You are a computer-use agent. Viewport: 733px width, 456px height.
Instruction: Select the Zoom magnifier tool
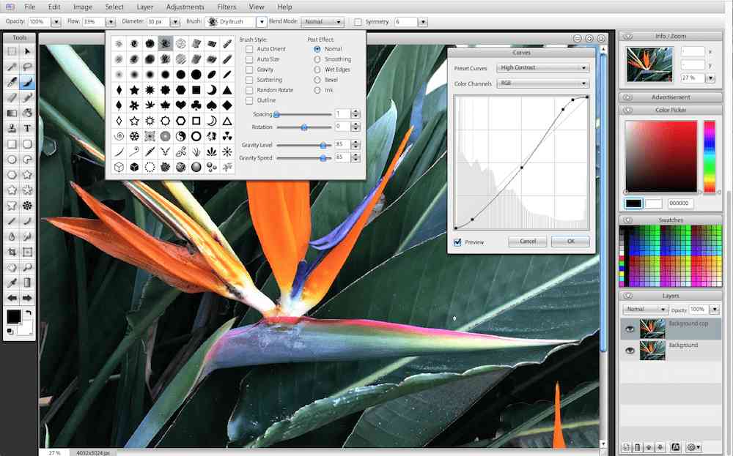[x=27, y=267]
